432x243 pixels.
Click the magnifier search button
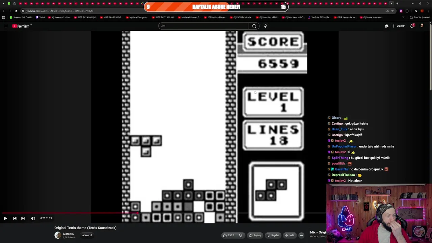(254, 26)
